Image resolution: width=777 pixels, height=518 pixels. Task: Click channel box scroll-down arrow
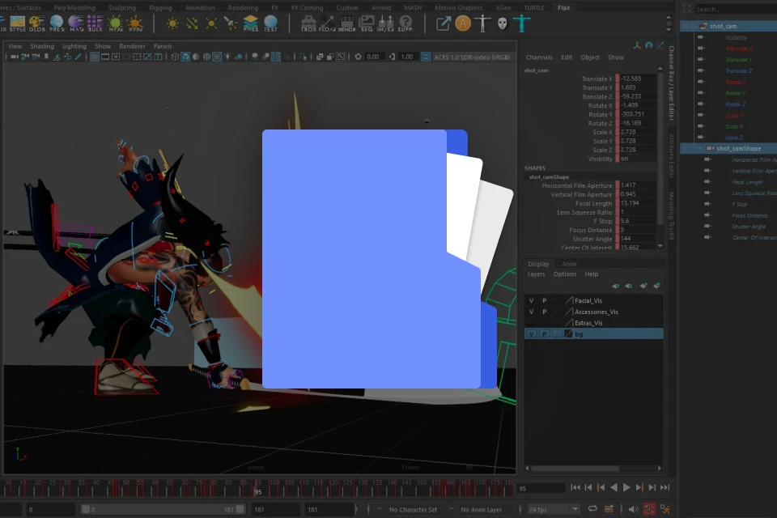(x=660, y=246)
